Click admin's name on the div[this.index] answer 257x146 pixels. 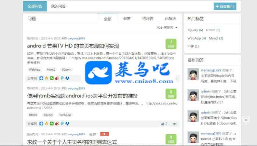coord(206,91)
